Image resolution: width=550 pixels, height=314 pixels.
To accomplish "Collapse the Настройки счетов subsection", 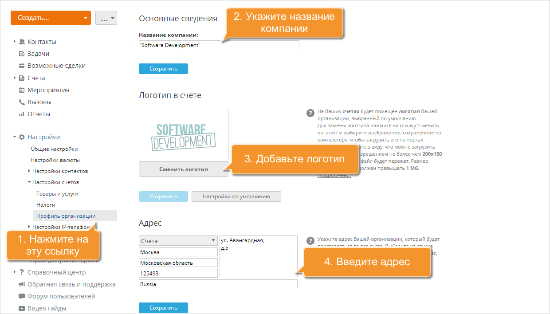I will coord(29,182).
